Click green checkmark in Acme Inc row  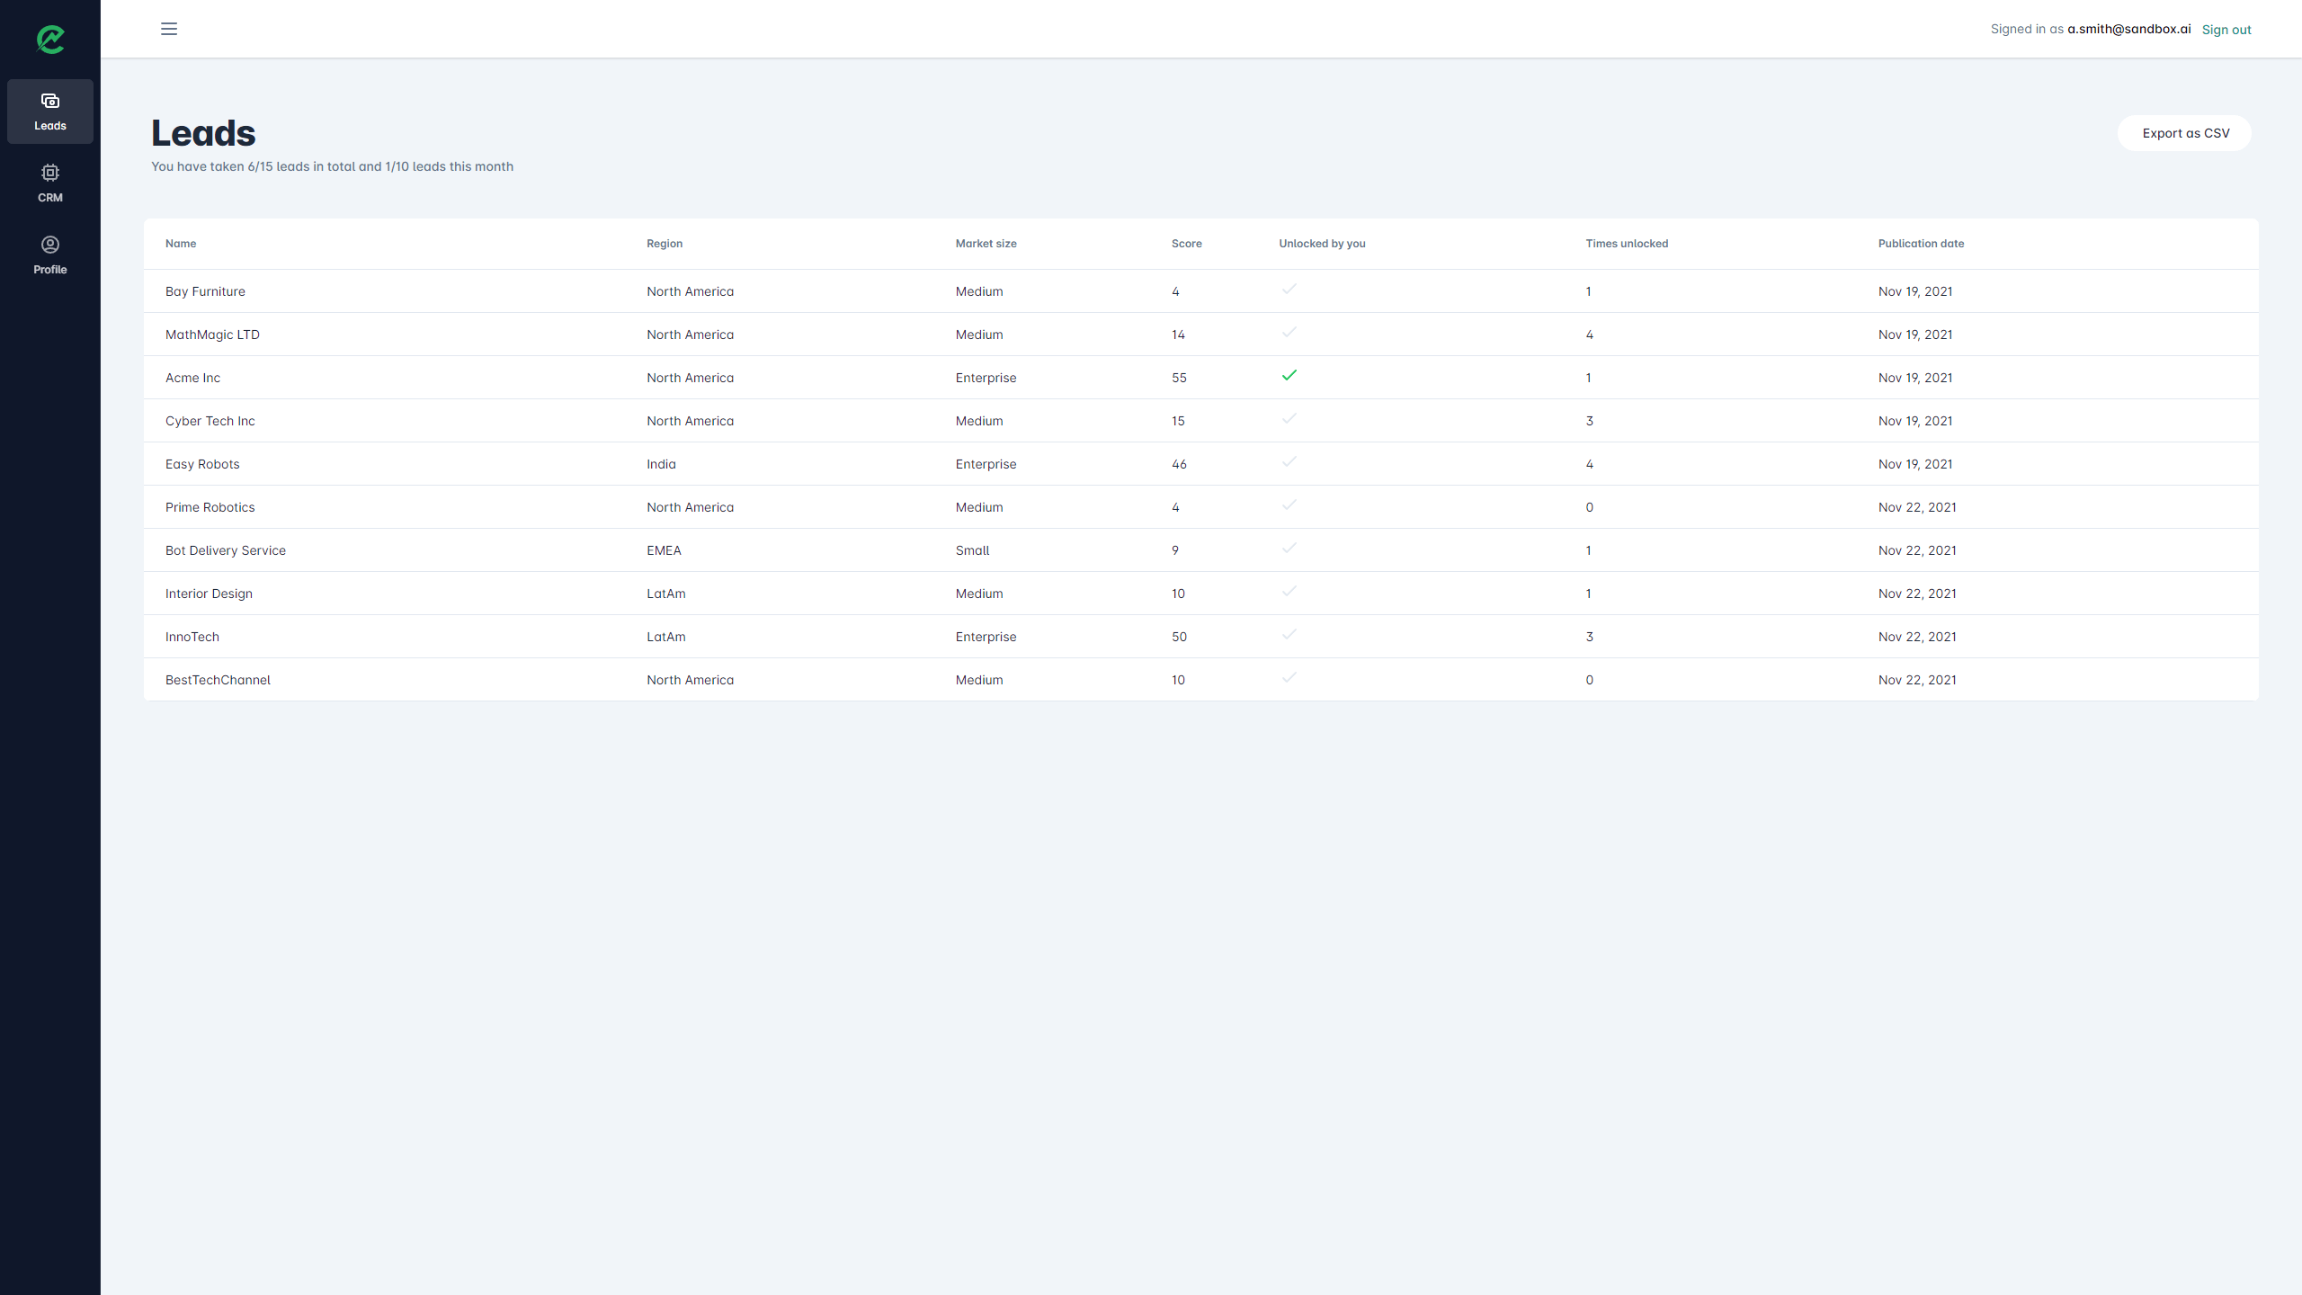(x=1289, y=376)
